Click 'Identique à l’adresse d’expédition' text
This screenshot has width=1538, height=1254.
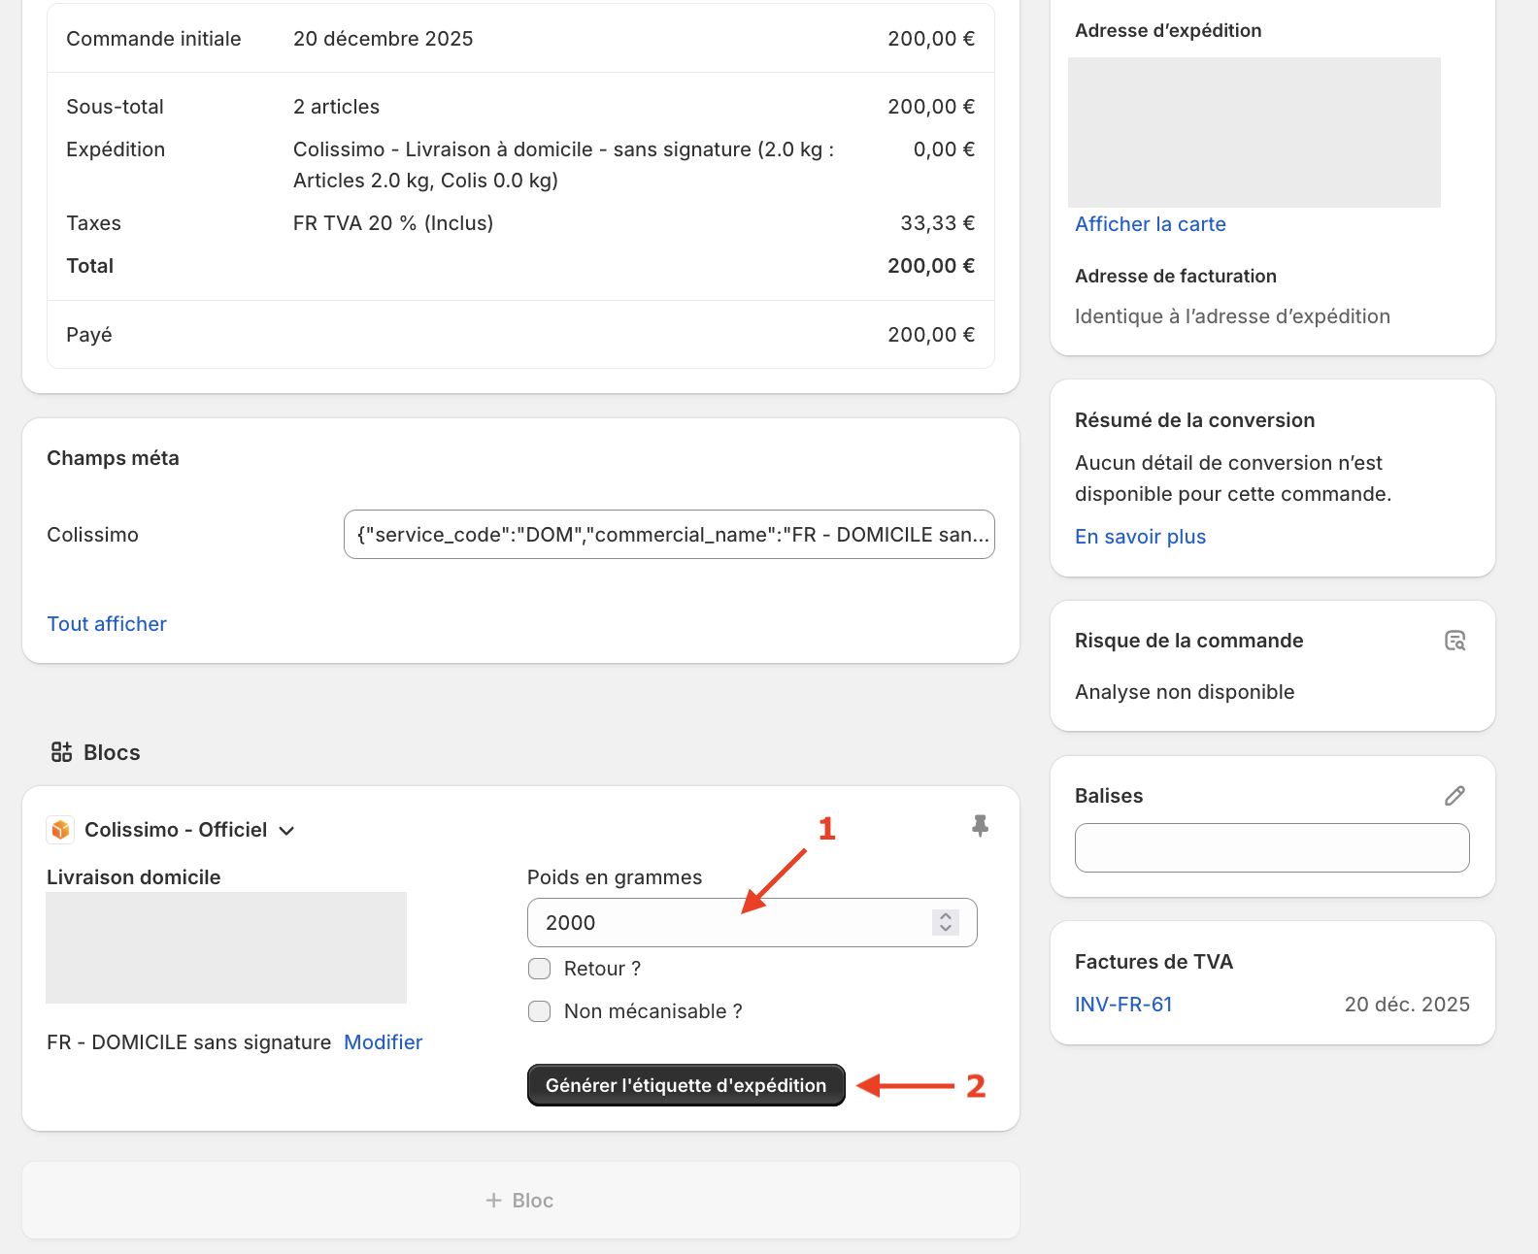pyautogui.click(x=1232, y=316)
